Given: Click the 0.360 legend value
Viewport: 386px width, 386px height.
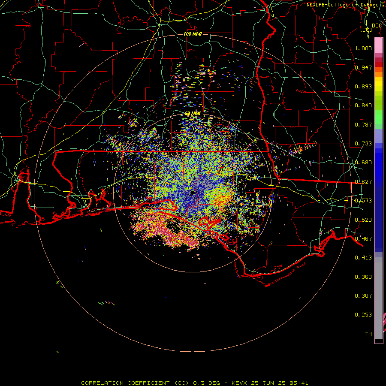Looking at the screenshot, I should point(363,277).
